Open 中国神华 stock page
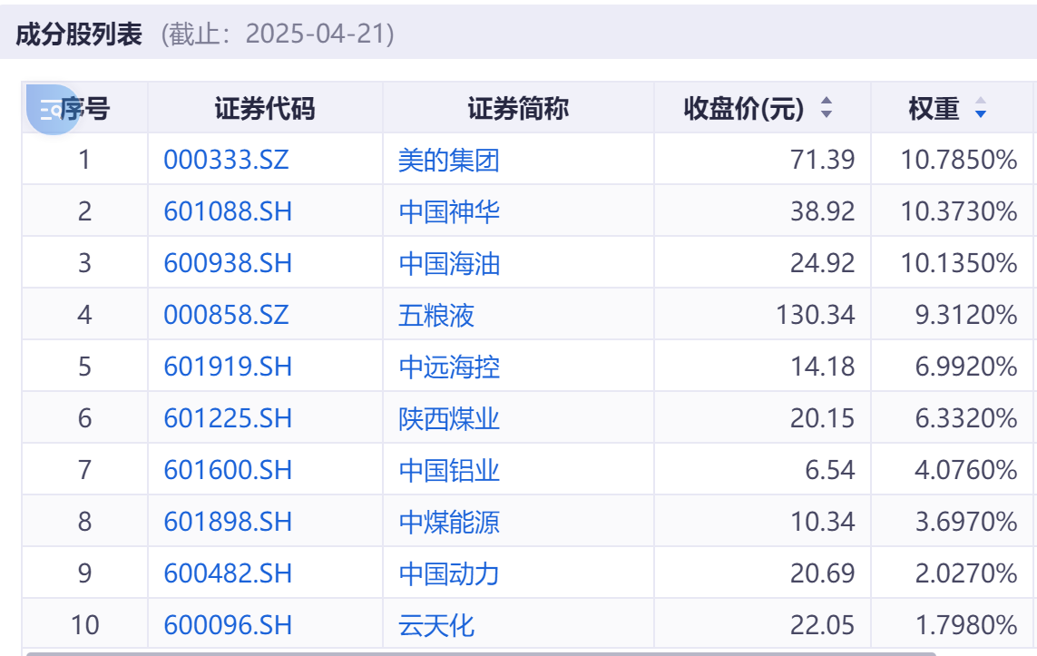1037x656 pixels. click(x=449, y=211)
